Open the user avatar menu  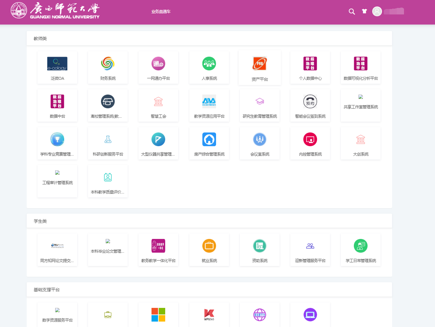pyautogui.click(x=377, y=12)
